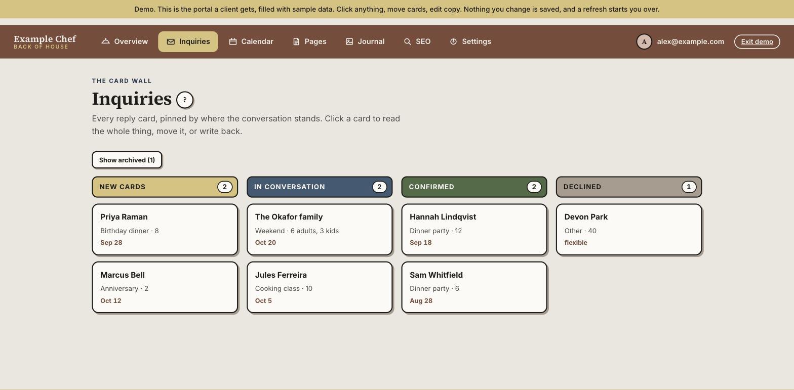Click the New Cards column header
The height and width of the screenshot is (390, 794).
tap(165, 187)
